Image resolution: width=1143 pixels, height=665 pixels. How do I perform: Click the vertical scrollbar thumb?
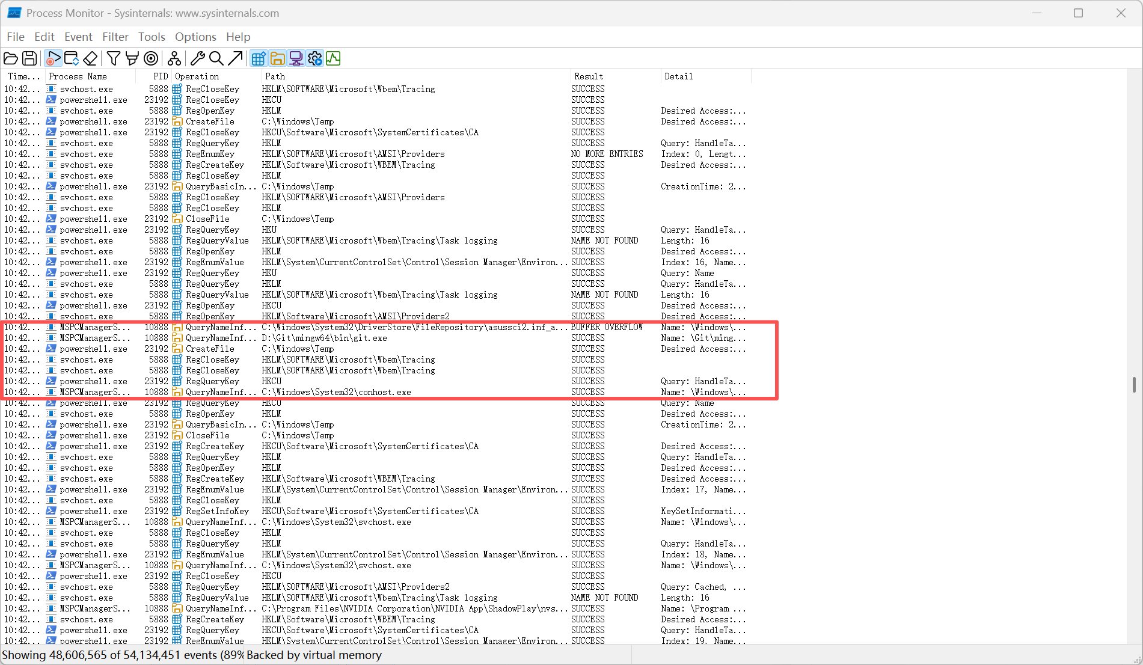tap(1134, 385)
